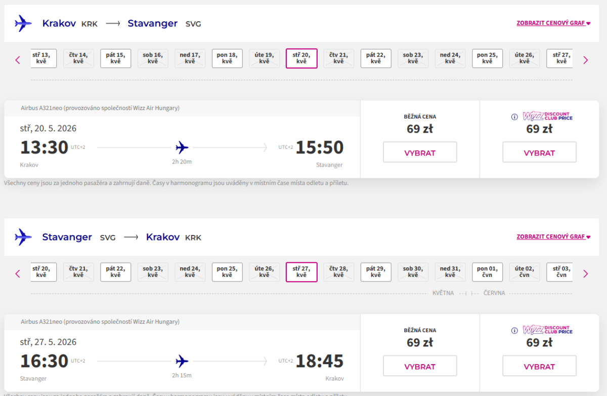Click the airplane icon beside Krakov–Stavanger route

pyautogui.click(x=23, y=23)
